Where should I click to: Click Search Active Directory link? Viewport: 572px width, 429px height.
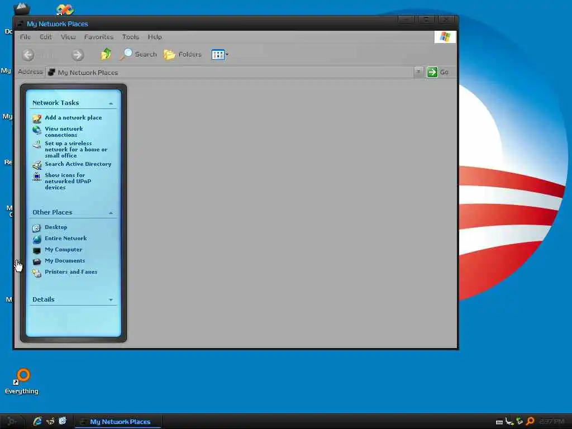point(78,164)
